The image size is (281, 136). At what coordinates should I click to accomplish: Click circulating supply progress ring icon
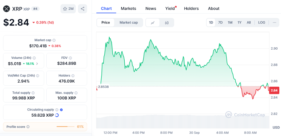57,115
